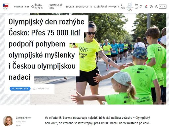This screenshot has height=127, width=169.
Task: Open the search magnifier icon
Action: click(141, 7)
